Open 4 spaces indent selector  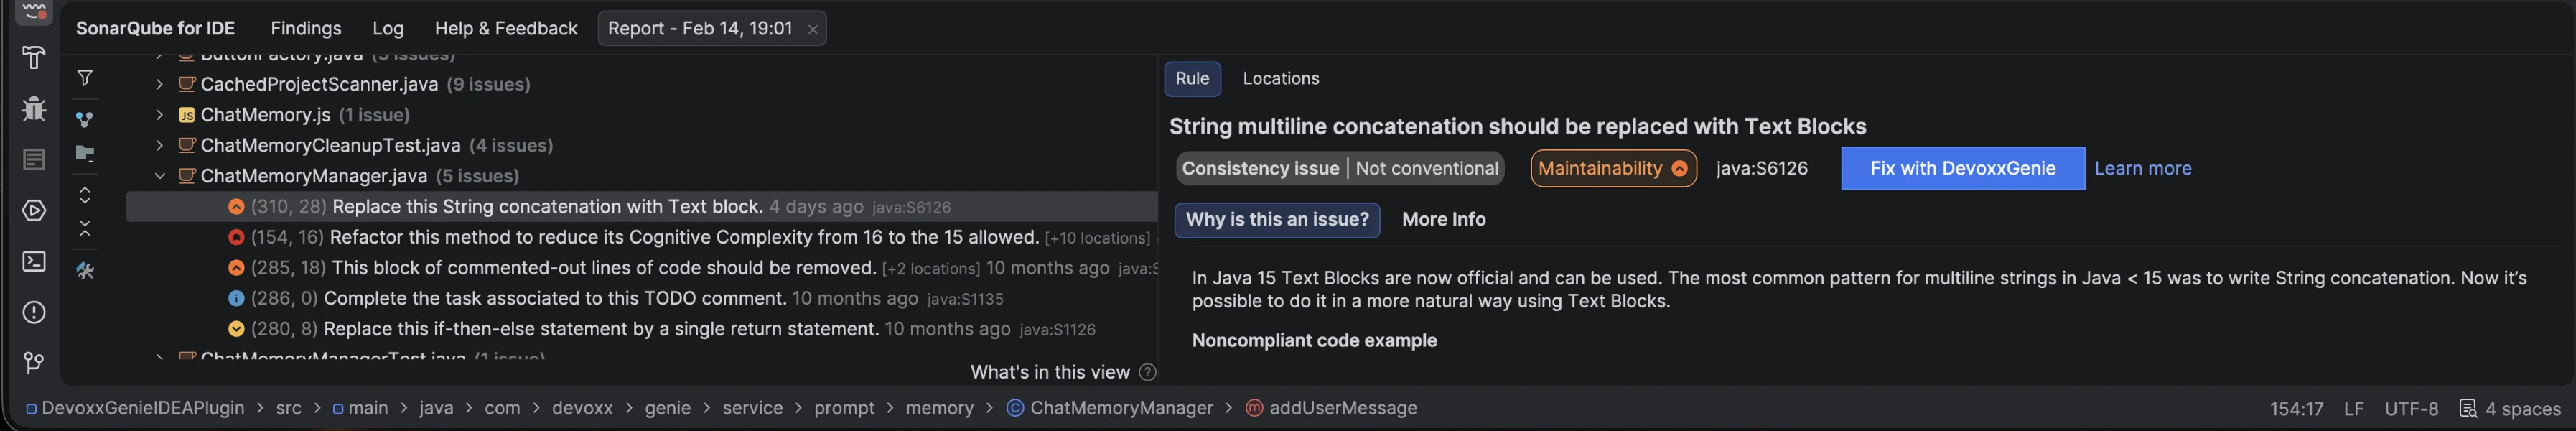point(2523,409)
